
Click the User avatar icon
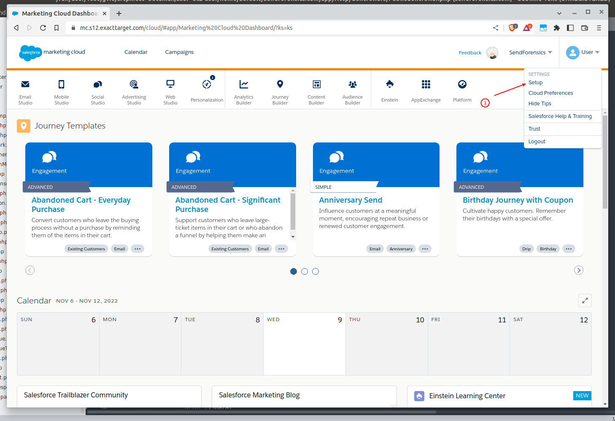point(572,52)
